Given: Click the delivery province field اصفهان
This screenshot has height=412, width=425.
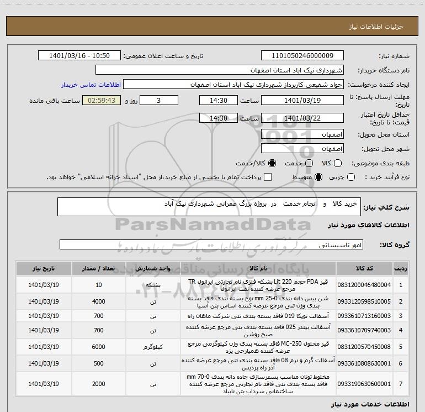Looking at the screenshot, I should [302, 134].
